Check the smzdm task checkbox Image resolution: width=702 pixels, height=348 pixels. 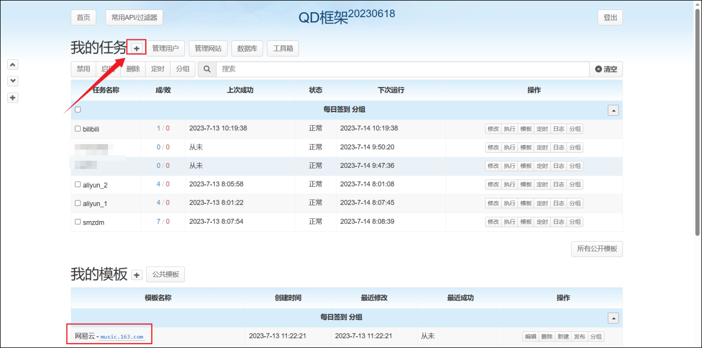coord(78,222)
